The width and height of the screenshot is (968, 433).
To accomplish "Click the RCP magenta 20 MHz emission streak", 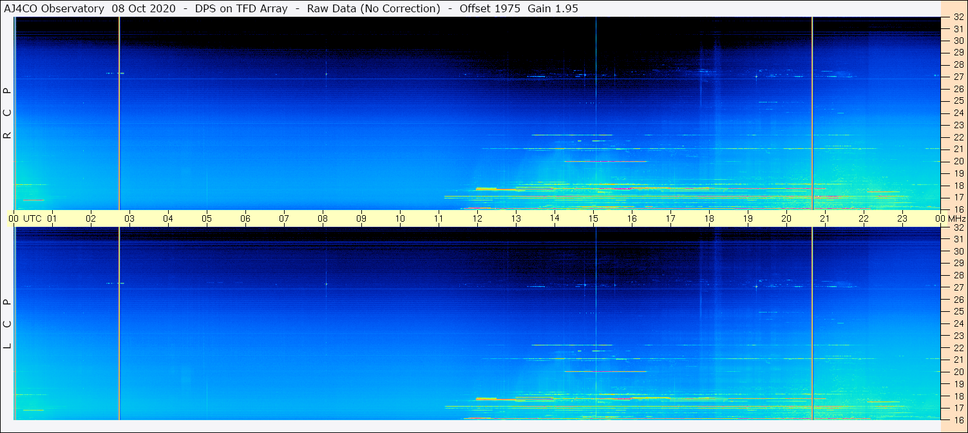I will pos(605,161).
